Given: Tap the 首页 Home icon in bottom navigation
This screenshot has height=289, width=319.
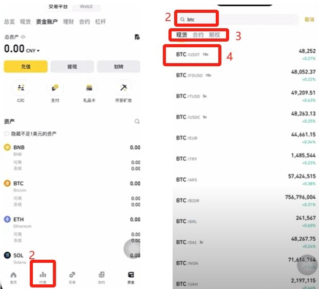Looking at the screenshot, I should 13,276.
